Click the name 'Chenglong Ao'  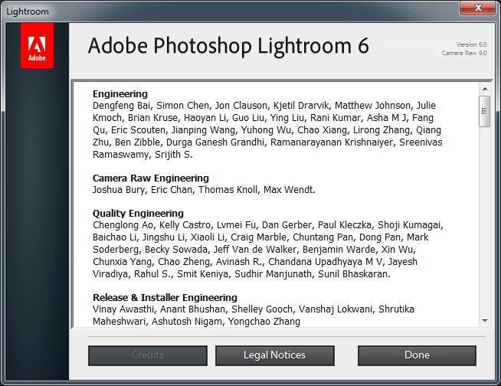pos(123,225)
